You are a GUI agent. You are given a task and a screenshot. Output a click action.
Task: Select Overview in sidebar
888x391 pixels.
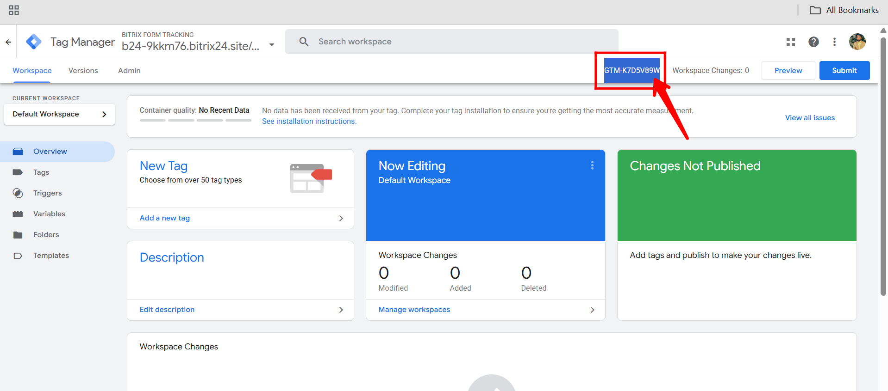click(x=57, y=152)
